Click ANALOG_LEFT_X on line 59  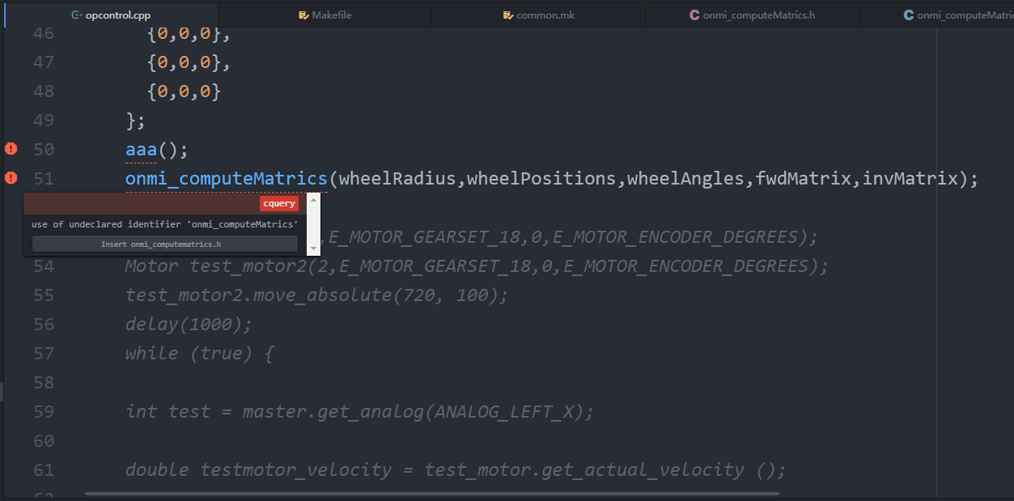click(504, 412)
